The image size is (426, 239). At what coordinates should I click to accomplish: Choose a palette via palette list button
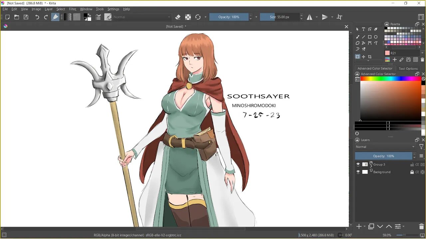pos(387,59)
